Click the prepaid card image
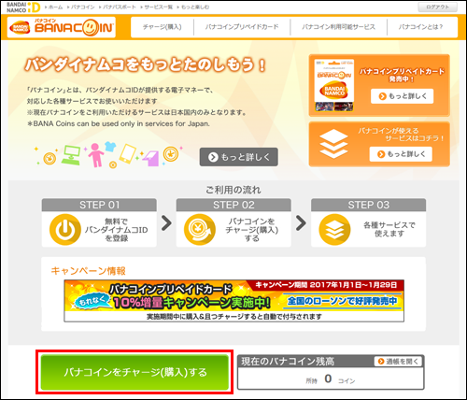The width and height of the screenshot is (467, 400). pos(334,85)
